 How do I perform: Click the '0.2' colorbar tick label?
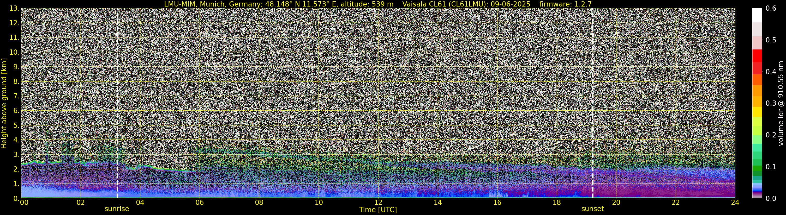point(771,135)
